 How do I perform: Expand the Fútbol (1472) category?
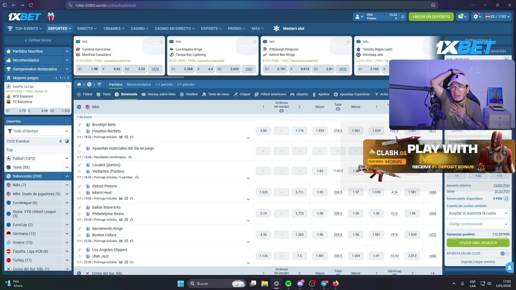(x=67, y=159)
